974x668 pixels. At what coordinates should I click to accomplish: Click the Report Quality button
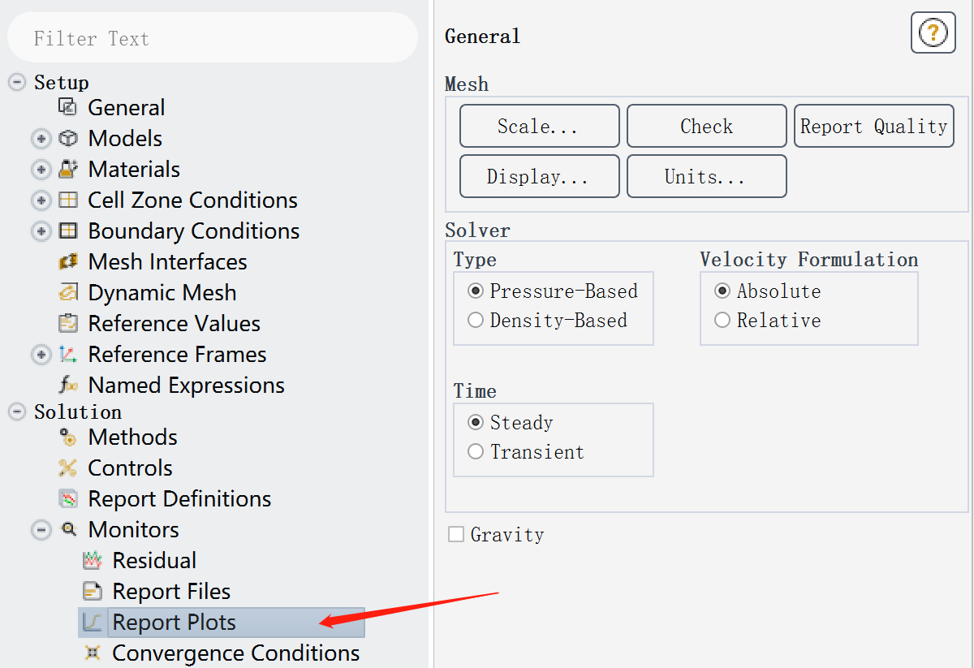click(873, 126)
